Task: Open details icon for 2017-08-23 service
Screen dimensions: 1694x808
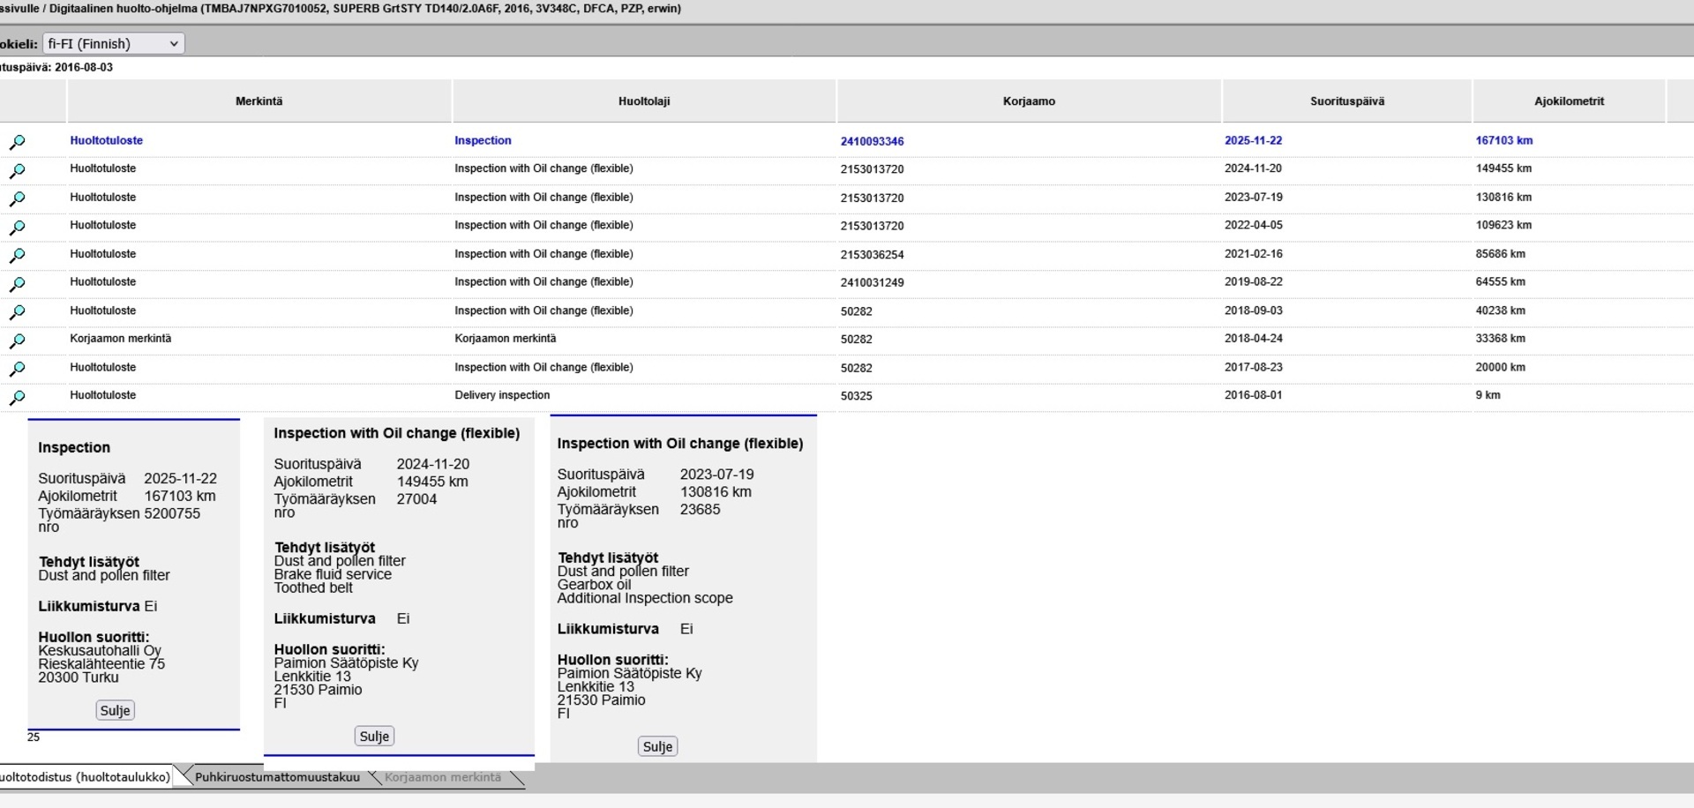Action: click(x=17, y=369)
